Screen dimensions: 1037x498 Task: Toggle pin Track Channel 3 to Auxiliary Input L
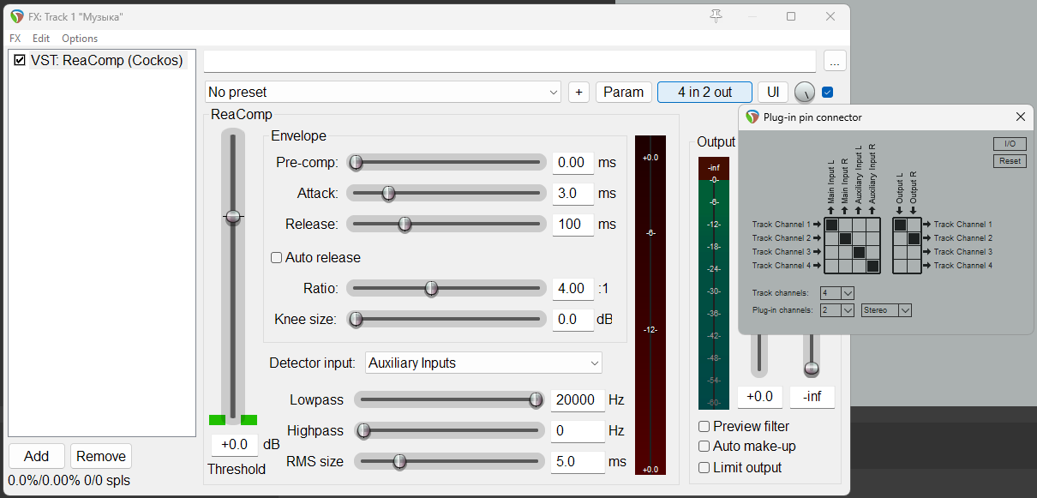tap(859, 252)
